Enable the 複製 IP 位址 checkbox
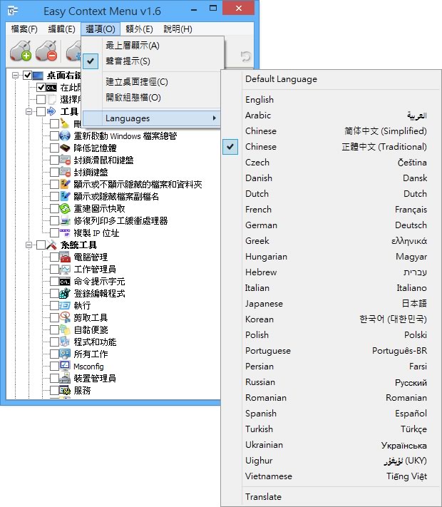The height and width of the screenshot is (507, 442). (x=54, y=232)
